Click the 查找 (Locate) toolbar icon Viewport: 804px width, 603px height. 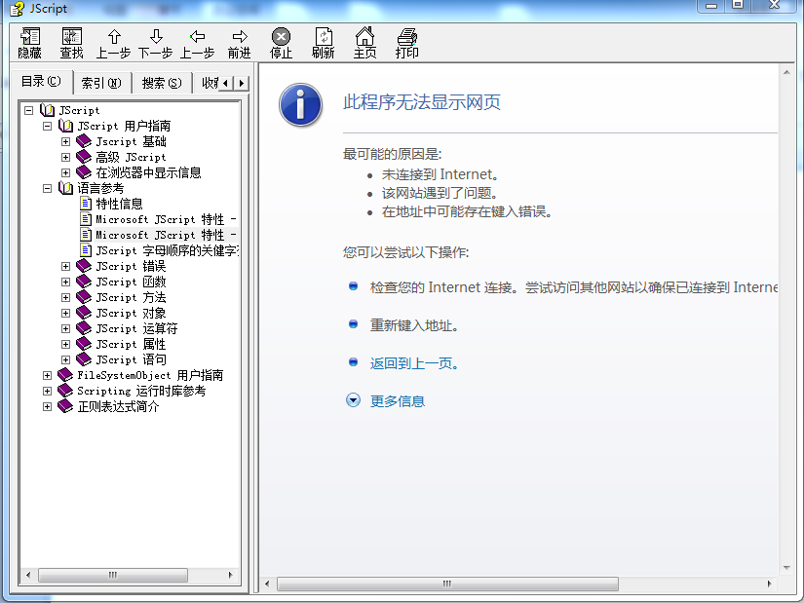click(x=71, y=43)
